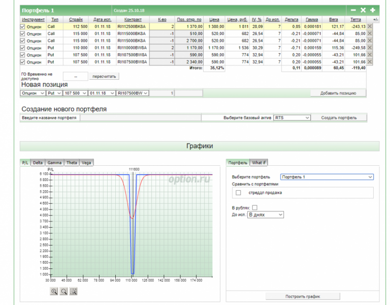Screen dimensions: 390x305
Task: Switch to the Delta chart tab
Action: 38,163
